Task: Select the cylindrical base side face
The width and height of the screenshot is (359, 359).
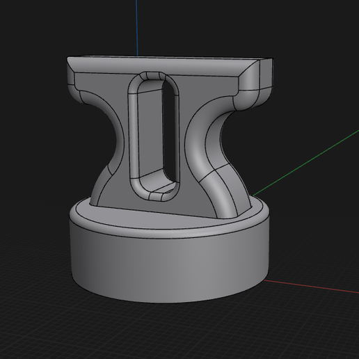Action: click(169, 264)
